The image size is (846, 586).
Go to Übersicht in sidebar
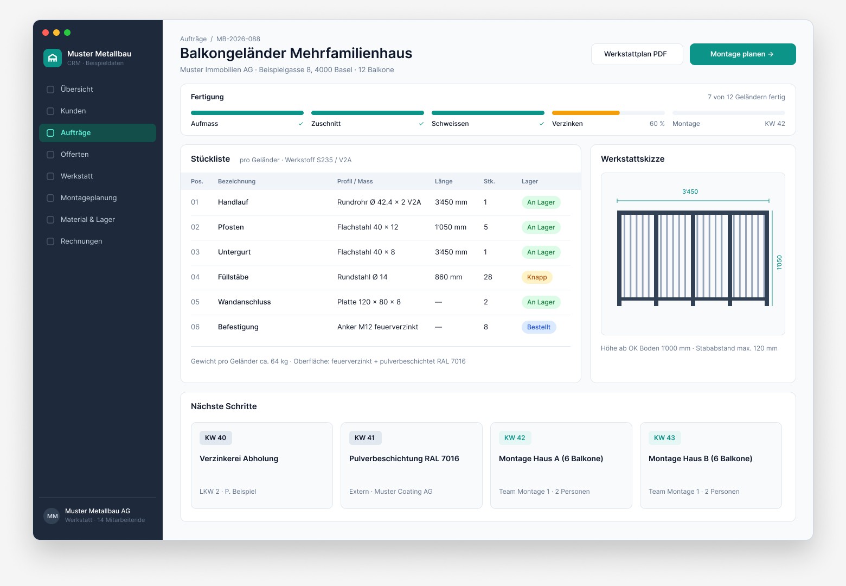[x=98, y=90]
